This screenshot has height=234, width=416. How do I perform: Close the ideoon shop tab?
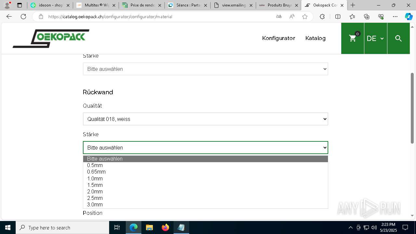68,5
